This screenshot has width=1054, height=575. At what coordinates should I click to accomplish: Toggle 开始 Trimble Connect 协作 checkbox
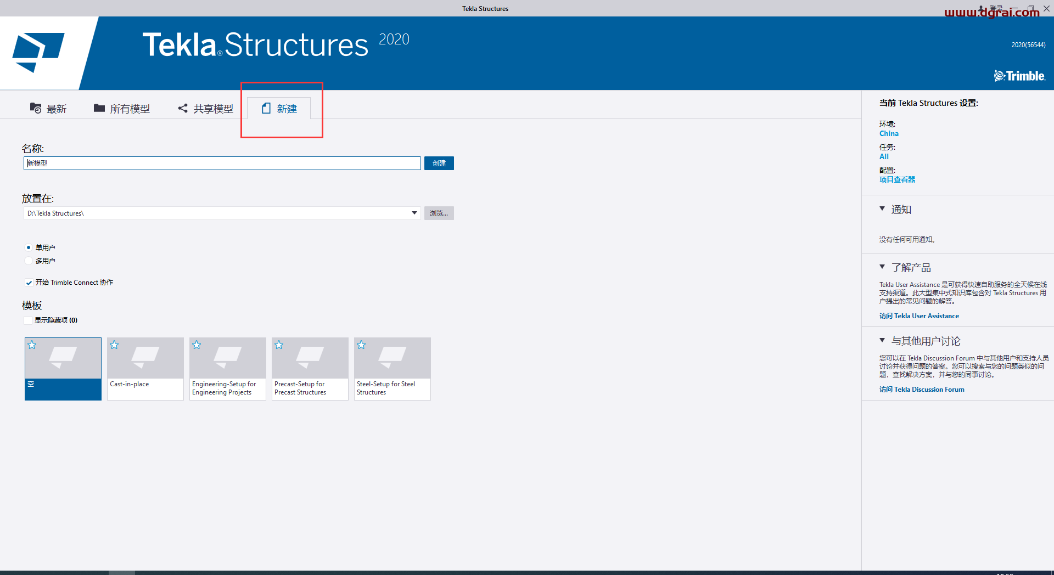[29, 283]
